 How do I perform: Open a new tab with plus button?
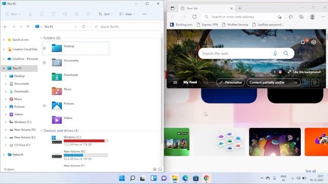tap(240, 8)
